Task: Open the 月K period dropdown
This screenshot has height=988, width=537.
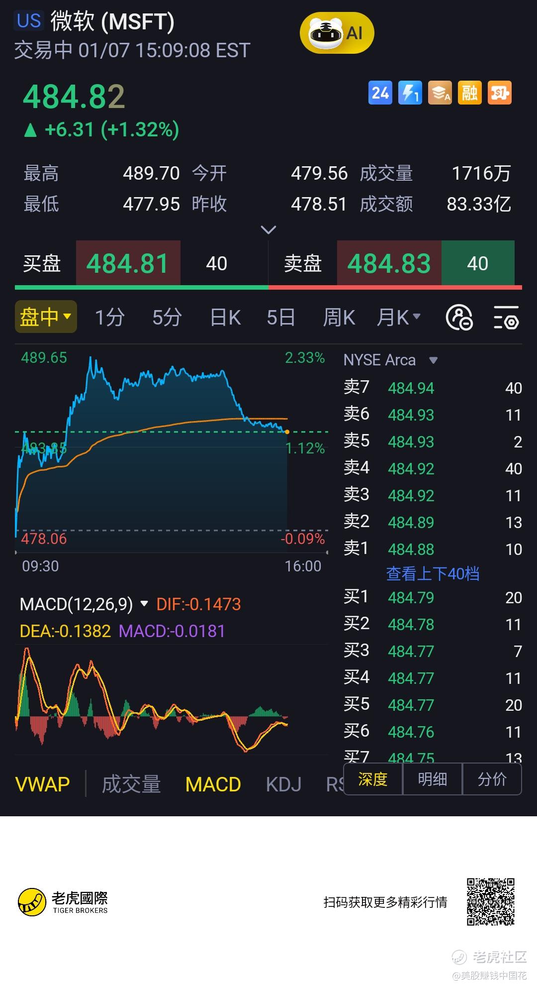Action: point(399,317)
